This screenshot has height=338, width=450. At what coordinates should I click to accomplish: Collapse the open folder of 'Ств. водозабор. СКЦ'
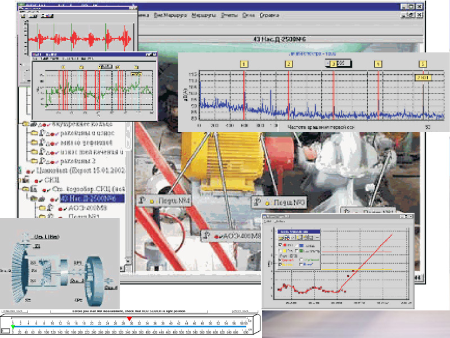pos(26,189)
